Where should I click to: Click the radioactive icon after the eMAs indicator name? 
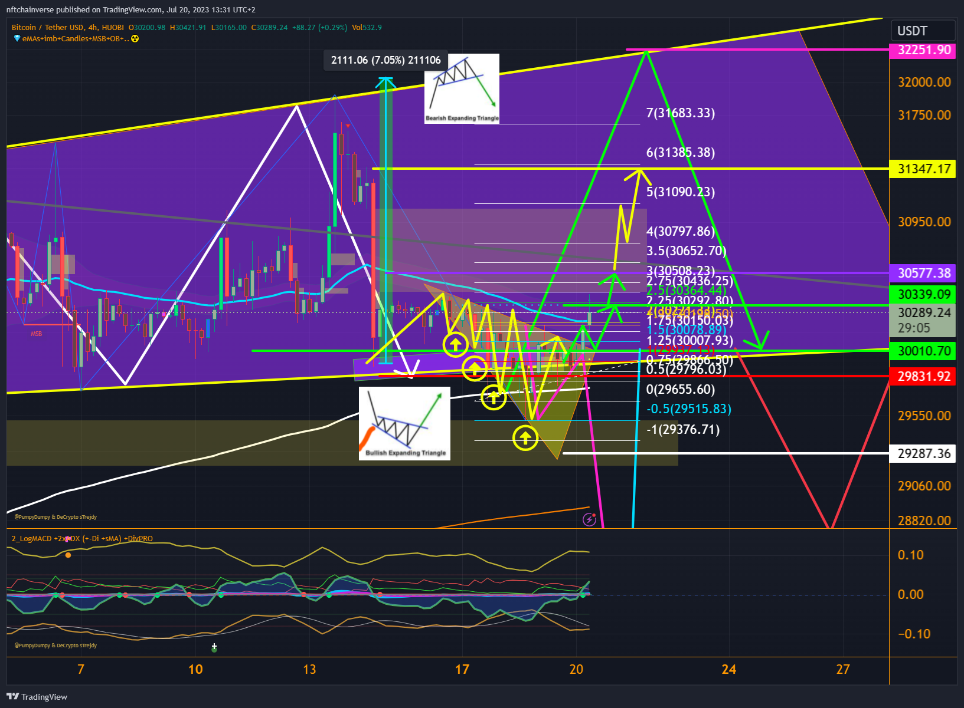coord(135,39)
